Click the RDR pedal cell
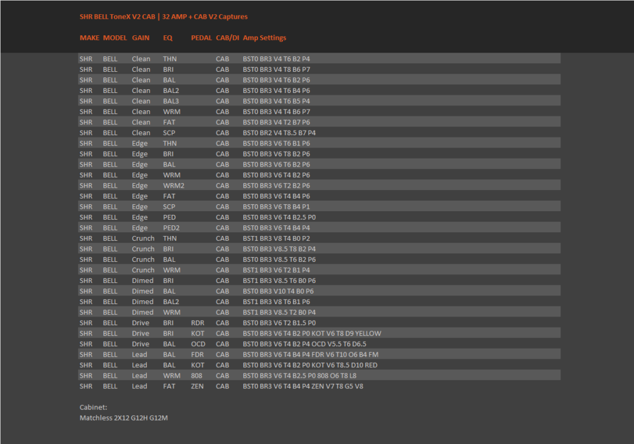The width and height of the screenshot is (634, 444). (x=198, y=323)
